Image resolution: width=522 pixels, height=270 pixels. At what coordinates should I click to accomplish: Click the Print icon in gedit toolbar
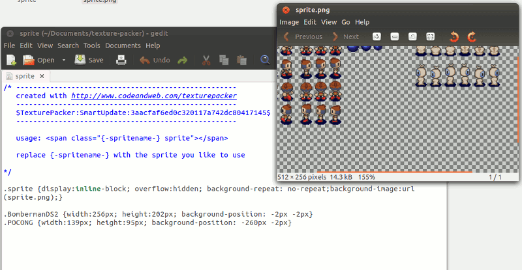point(121,60)
